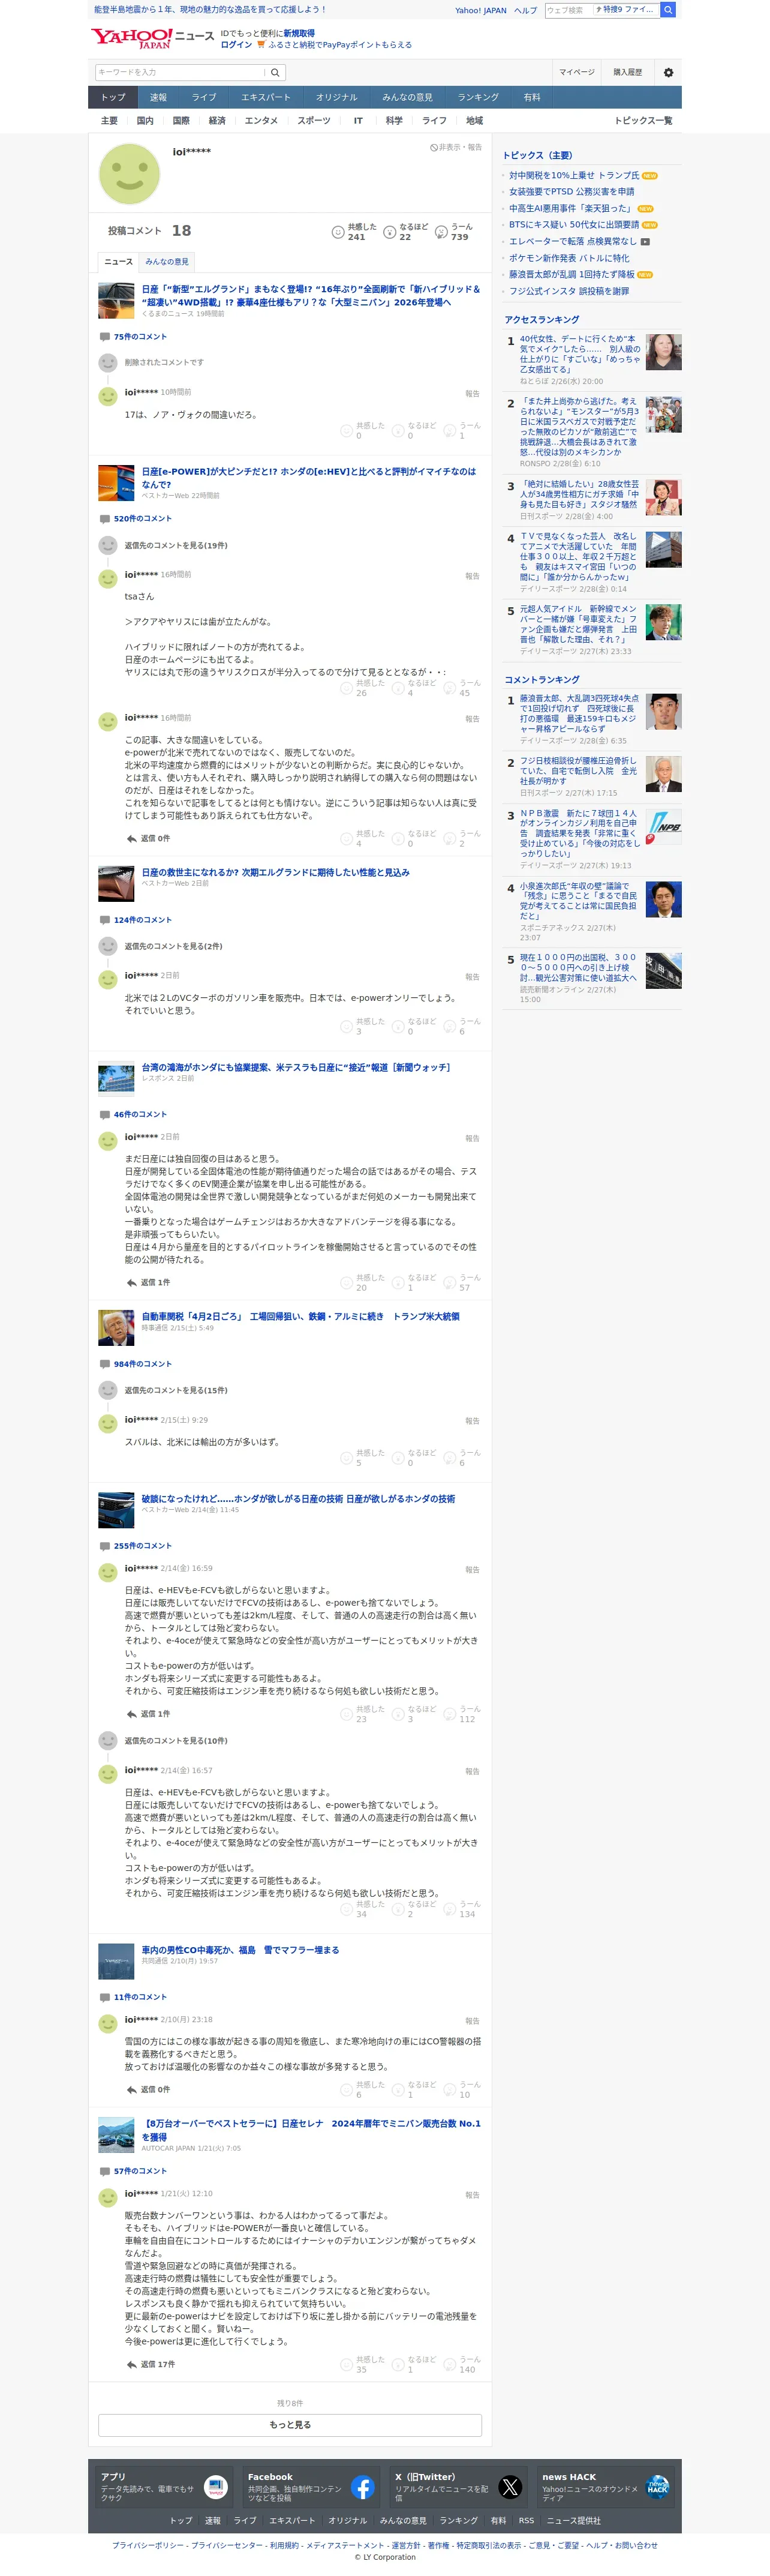This screenshot has width=770, height=2576.
Task: Open エキスパート in the main navigation bar
Action: [x=265, y=97]
